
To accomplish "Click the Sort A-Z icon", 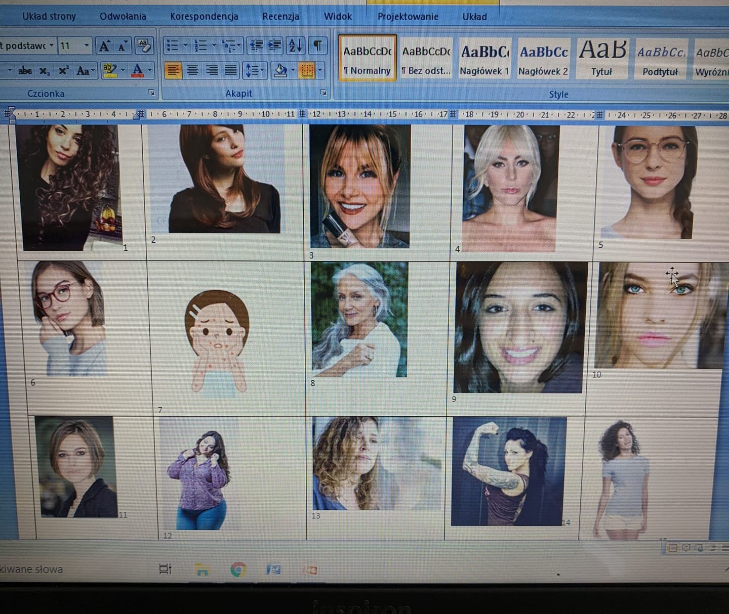I will 295,46.
